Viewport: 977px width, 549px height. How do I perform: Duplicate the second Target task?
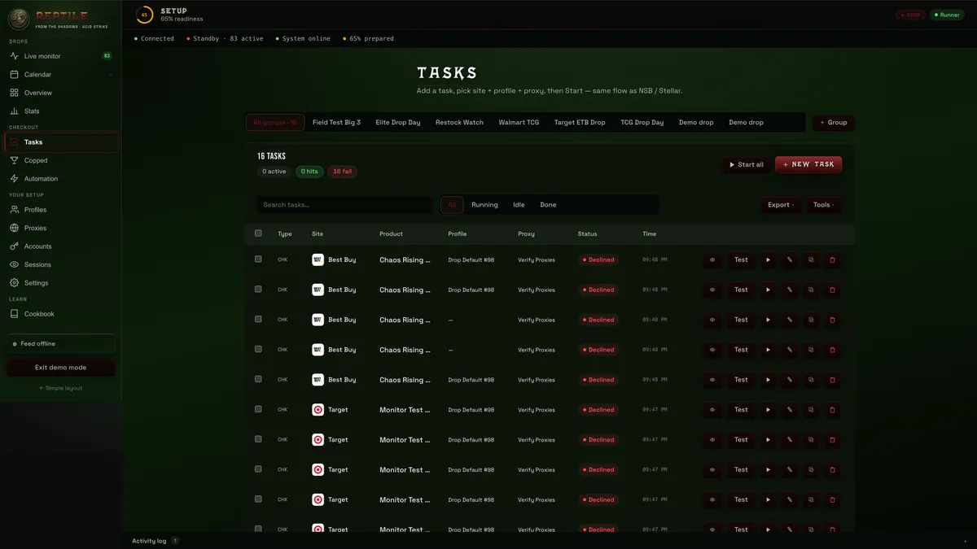(811, 440)
